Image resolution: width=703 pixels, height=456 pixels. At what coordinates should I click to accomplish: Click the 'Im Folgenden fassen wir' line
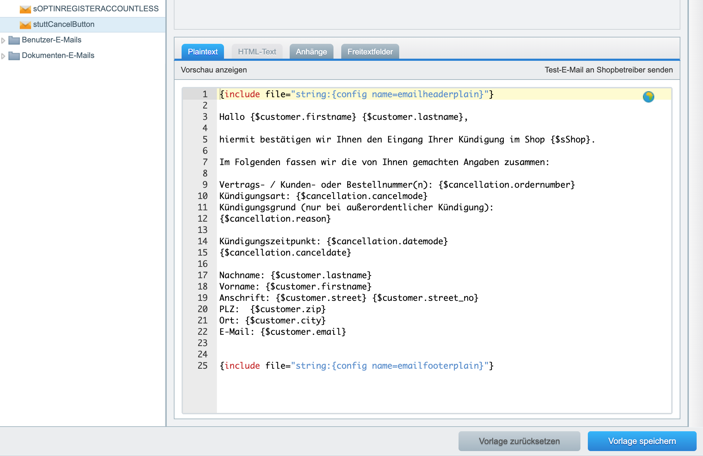[x=384, y=162]
